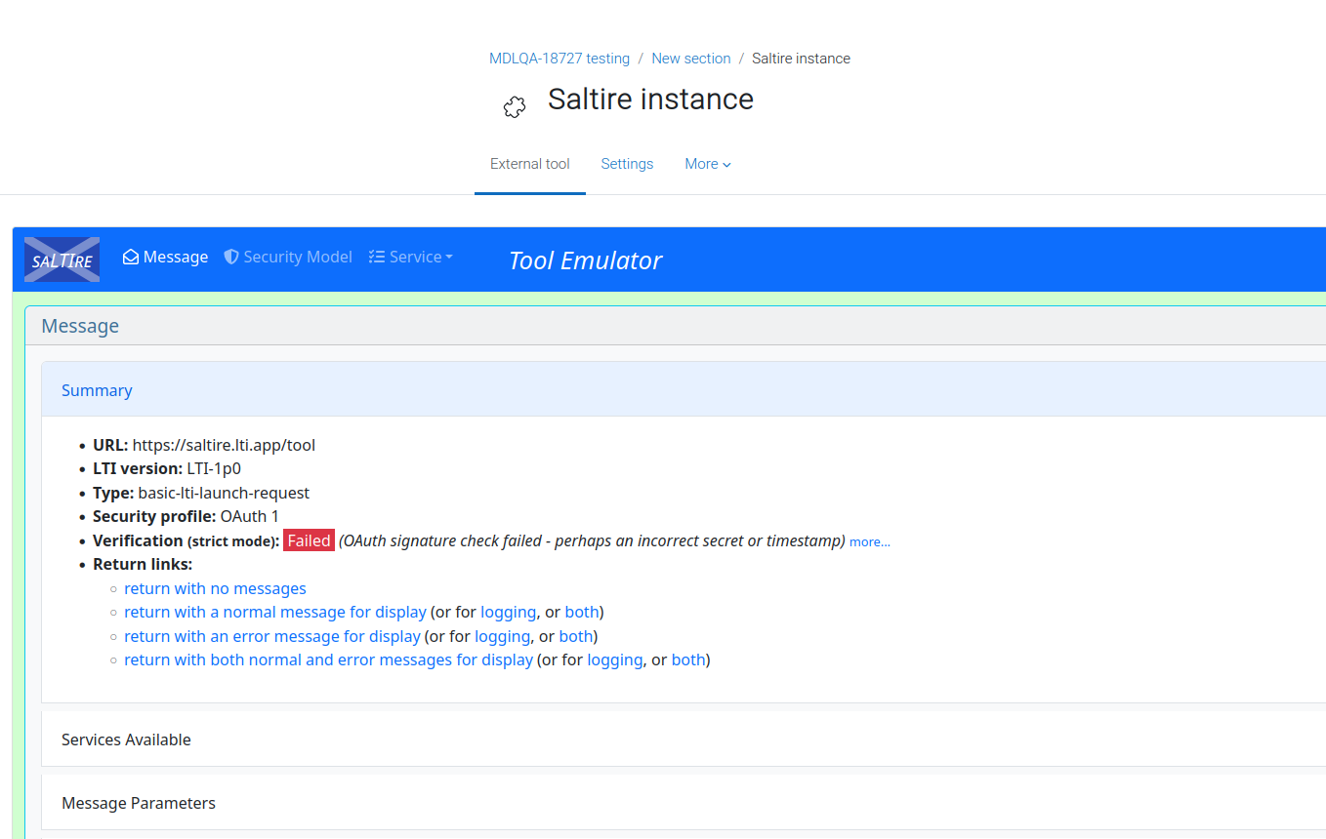The height and width of the screenshot is (839, 1326).
Task: Click 'logging' link in normal message row
Action: point(508,613)
